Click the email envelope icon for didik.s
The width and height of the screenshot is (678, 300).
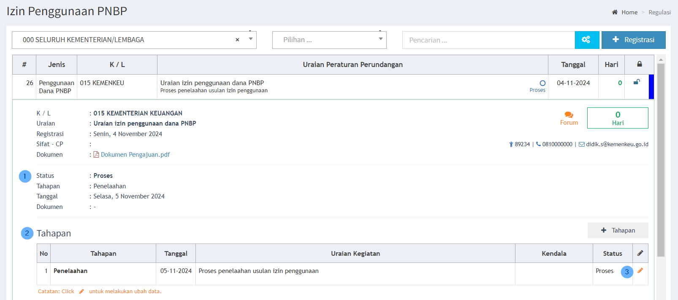[x=581, y=144]
